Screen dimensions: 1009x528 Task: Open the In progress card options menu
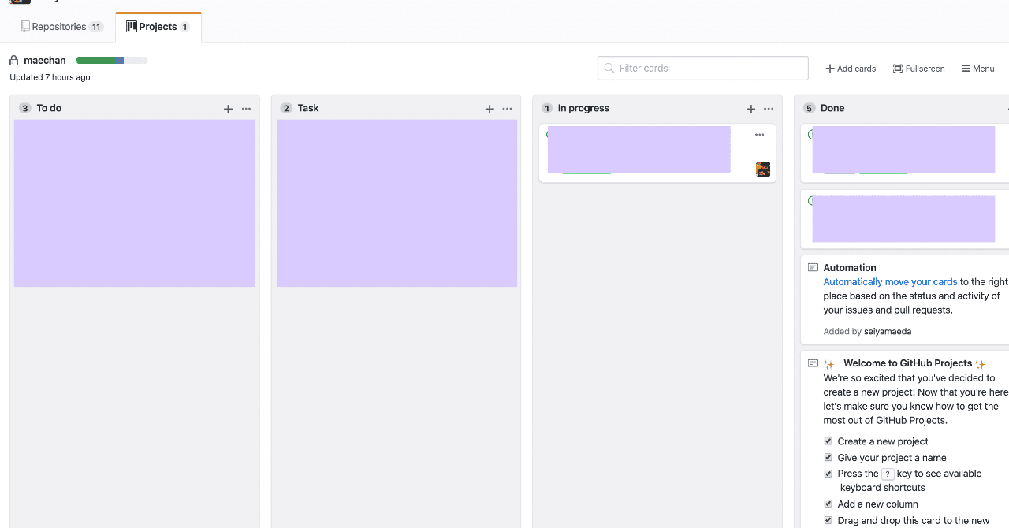[760, 135]
